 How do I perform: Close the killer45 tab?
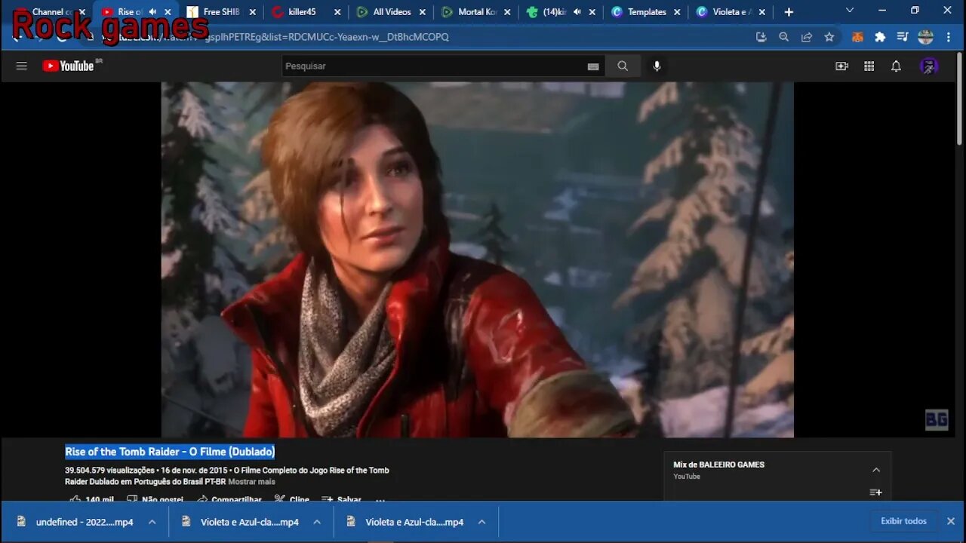(x=337, y=12)
